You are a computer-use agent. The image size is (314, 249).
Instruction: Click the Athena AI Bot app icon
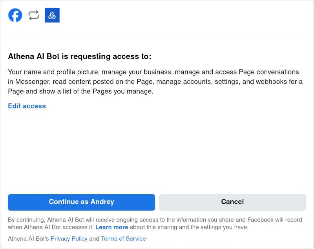52,15
